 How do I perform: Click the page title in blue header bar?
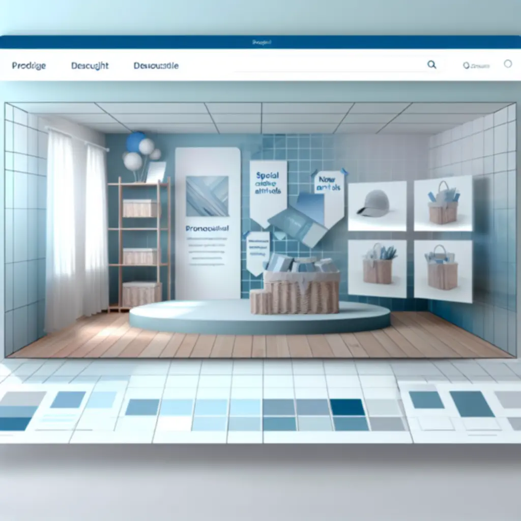(x=262, y=43)
